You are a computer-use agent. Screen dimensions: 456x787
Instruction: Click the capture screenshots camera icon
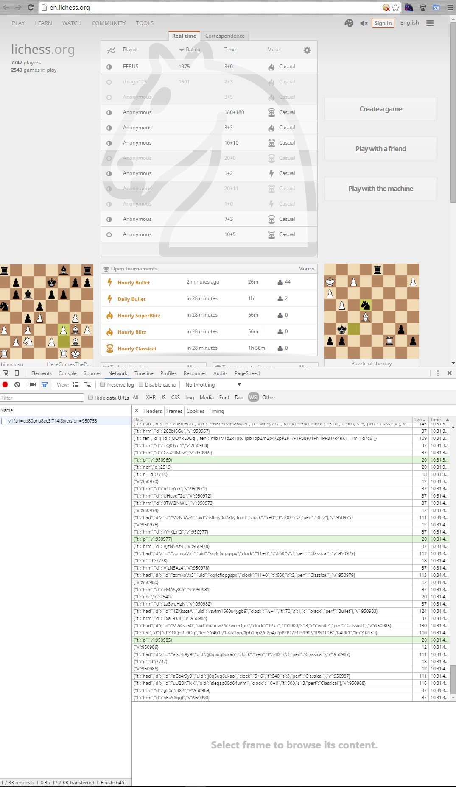[x=33, y=384]
